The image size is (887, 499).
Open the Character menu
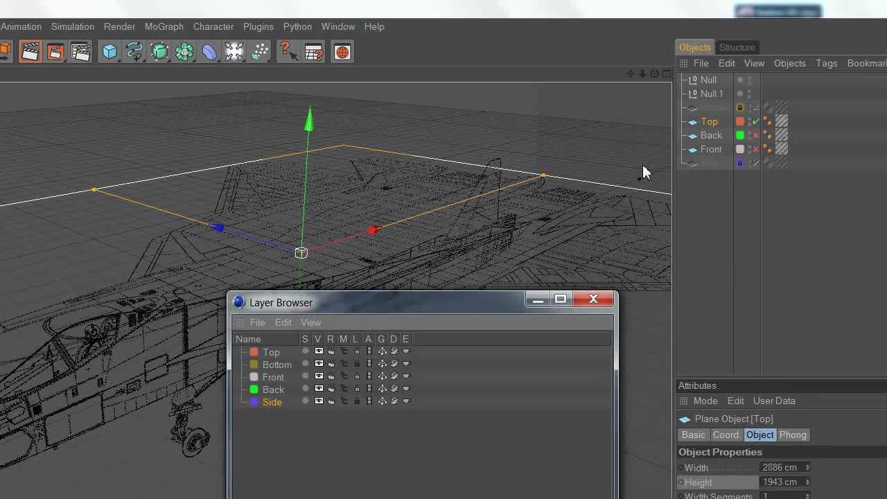(213, 26)
